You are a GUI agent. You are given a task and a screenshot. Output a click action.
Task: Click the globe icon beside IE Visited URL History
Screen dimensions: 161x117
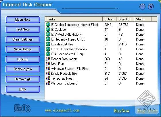point(48,34)
